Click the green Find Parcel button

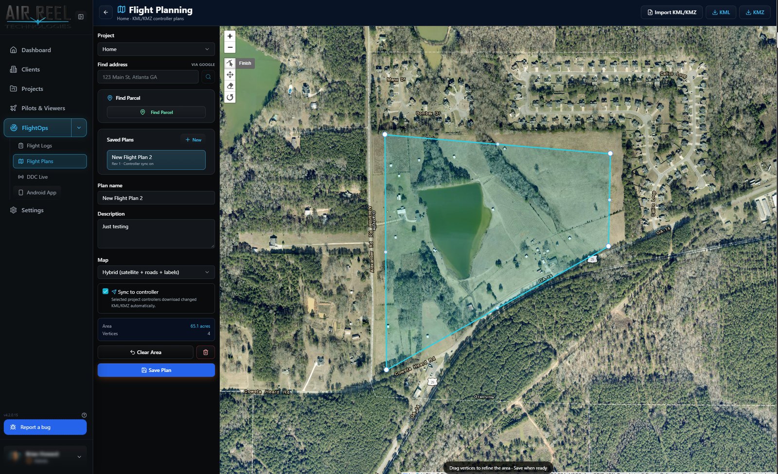156,112
